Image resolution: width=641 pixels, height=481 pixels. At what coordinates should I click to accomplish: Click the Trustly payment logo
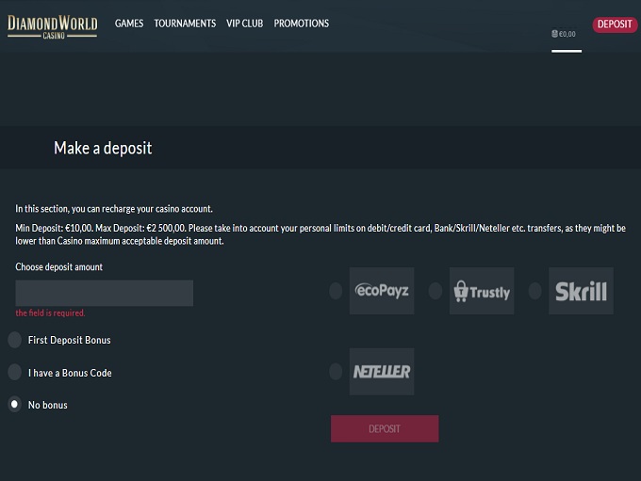(x=482, y=291)
